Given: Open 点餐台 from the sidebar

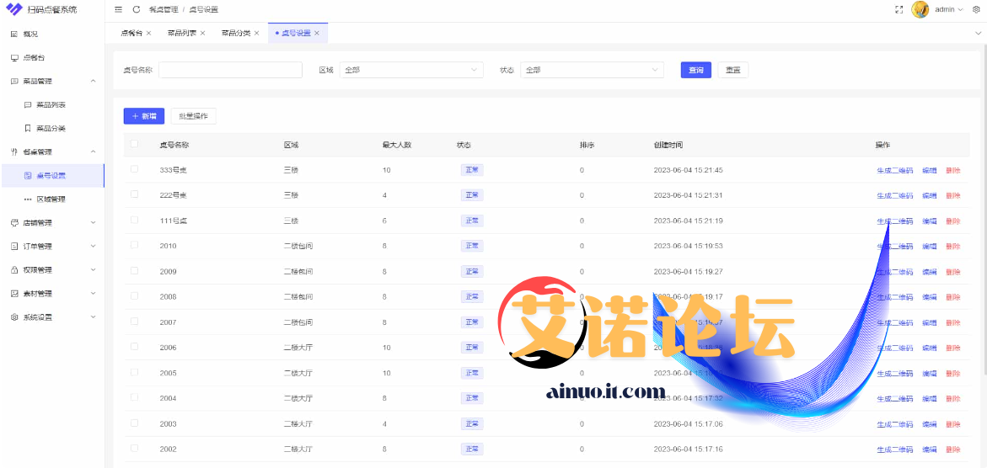Looking at the screenshot, I should coord(34,57).
